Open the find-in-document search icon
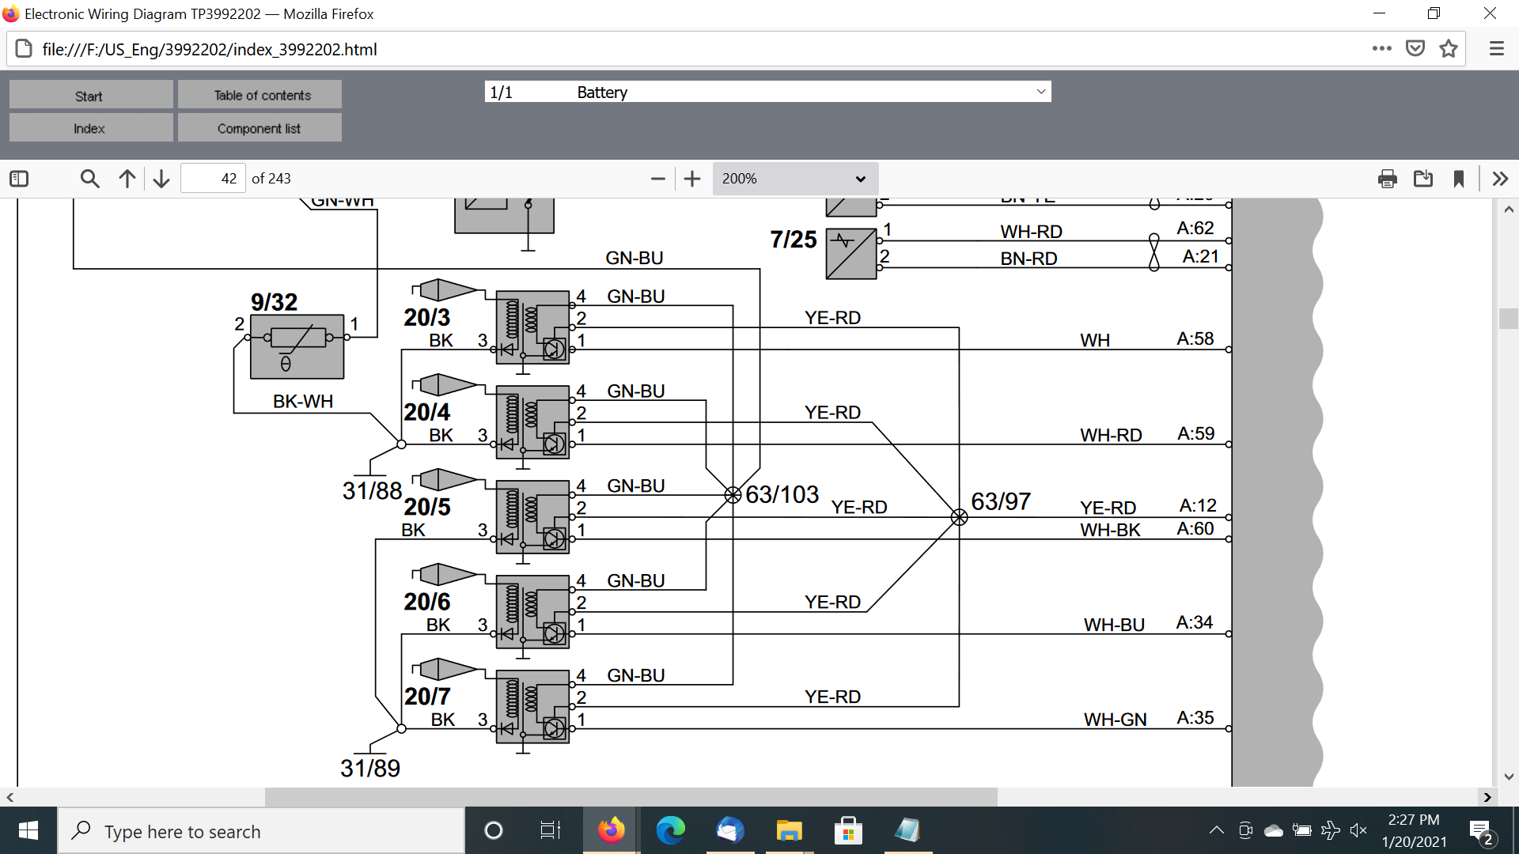This screenshot has height=854, width=1519. pyautogui.click(x=89, y=179)
